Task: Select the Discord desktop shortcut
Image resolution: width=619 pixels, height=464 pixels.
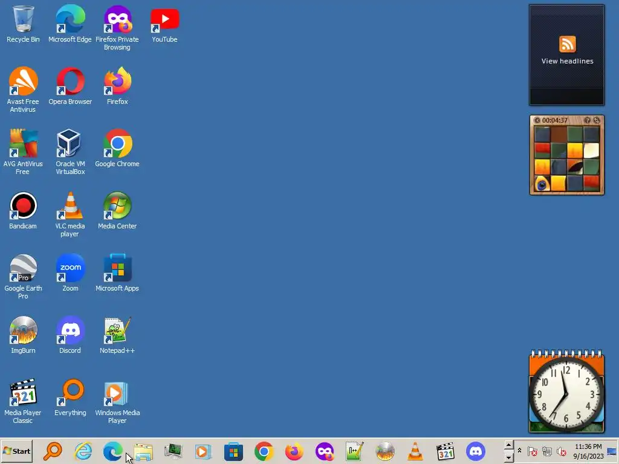Action: [x=70, y=335]
